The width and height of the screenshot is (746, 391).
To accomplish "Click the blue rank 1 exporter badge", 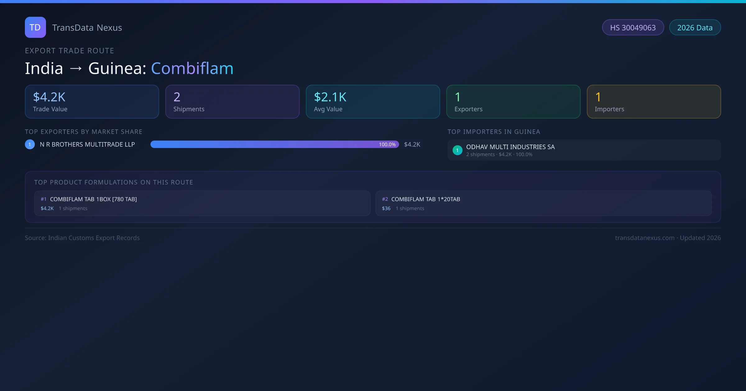I will click(x=30, y=144).
